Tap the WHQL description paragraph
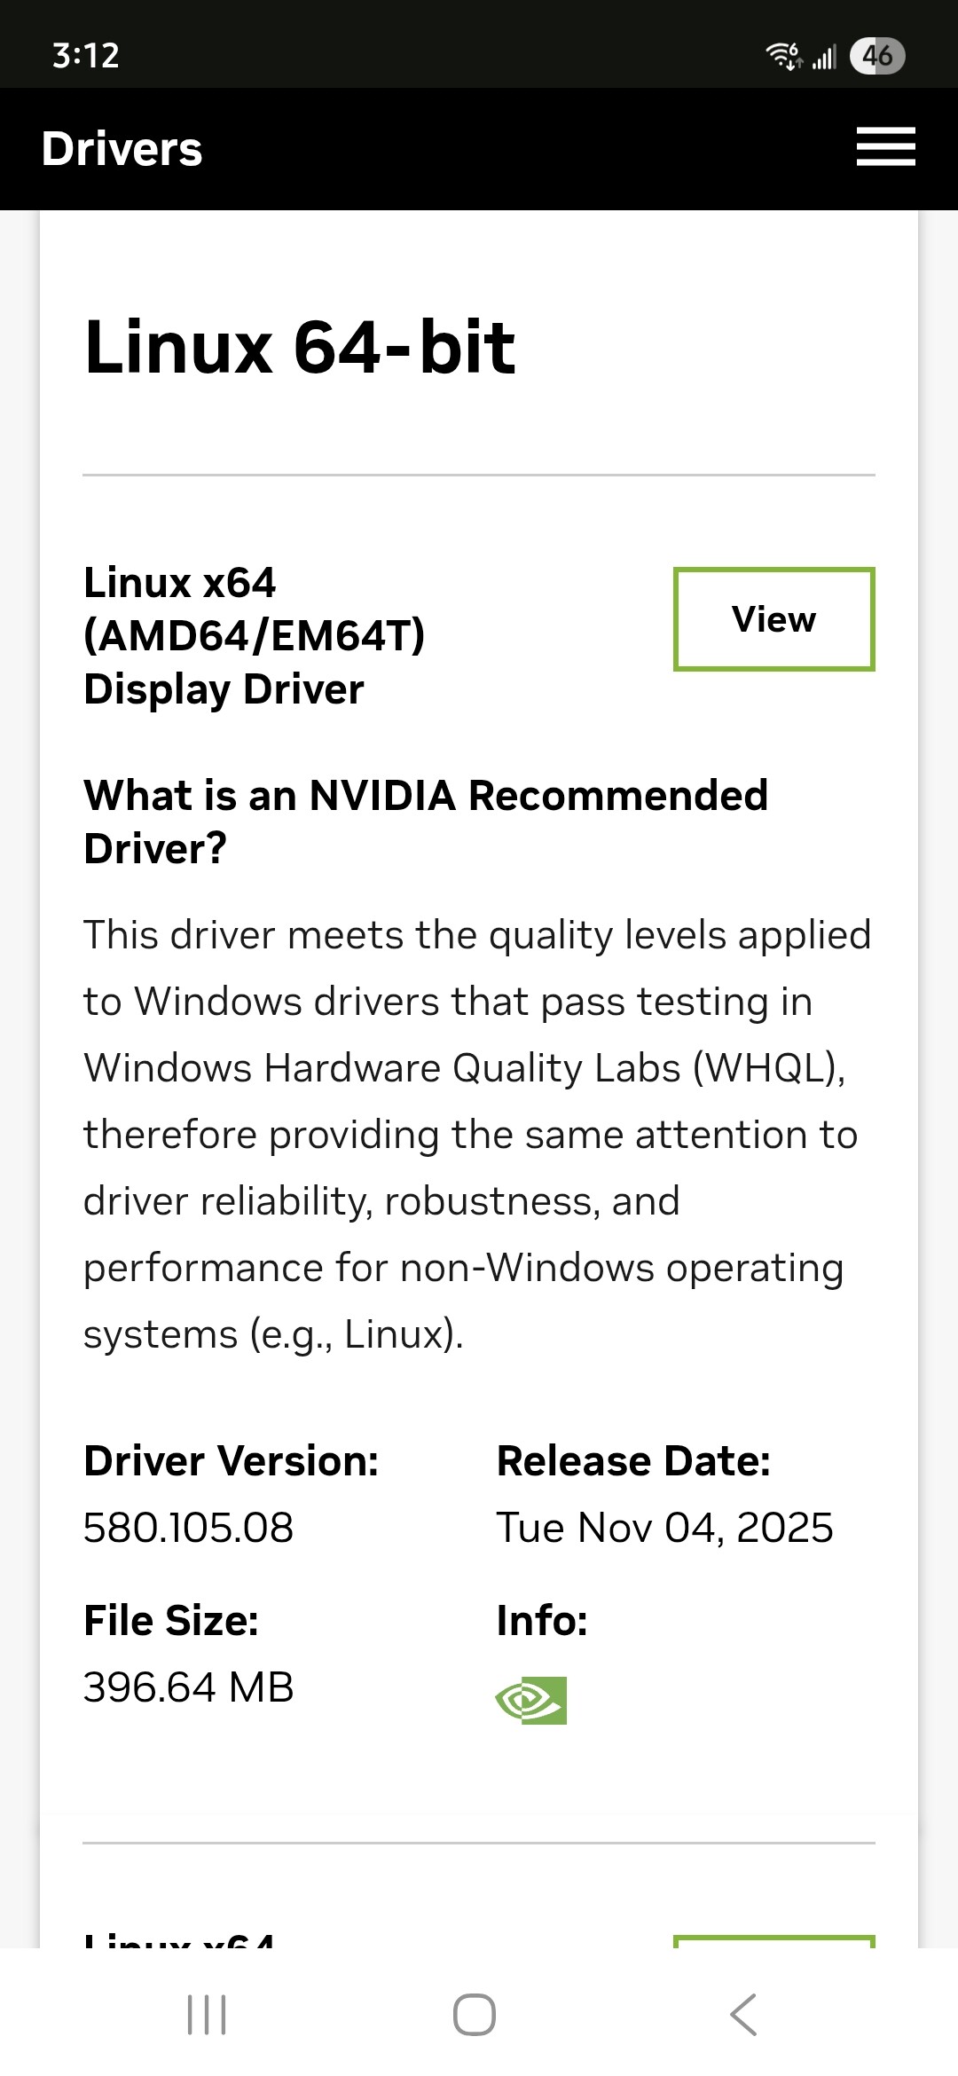 pyautogui.click(x=477, y=1134)
